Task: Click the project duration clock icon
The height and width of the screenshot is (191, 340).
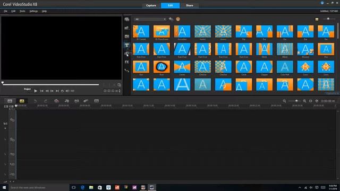Action: pyautogui.click(x=317, y=101)
